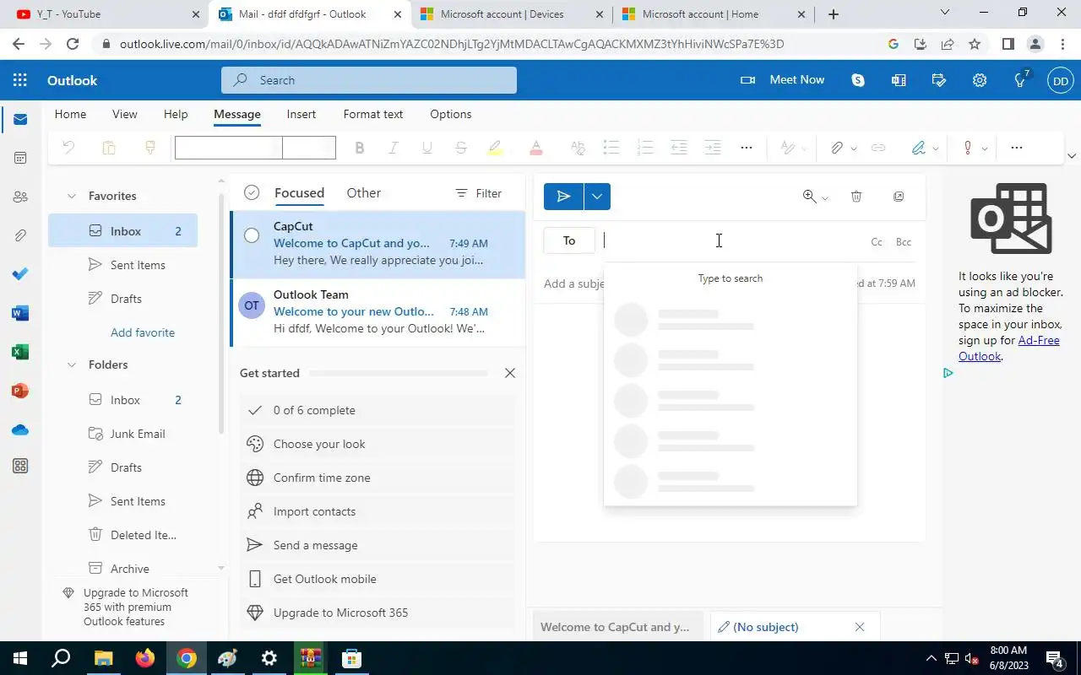
Task: Toggle Italic formatting
Action: pos(393,148)
